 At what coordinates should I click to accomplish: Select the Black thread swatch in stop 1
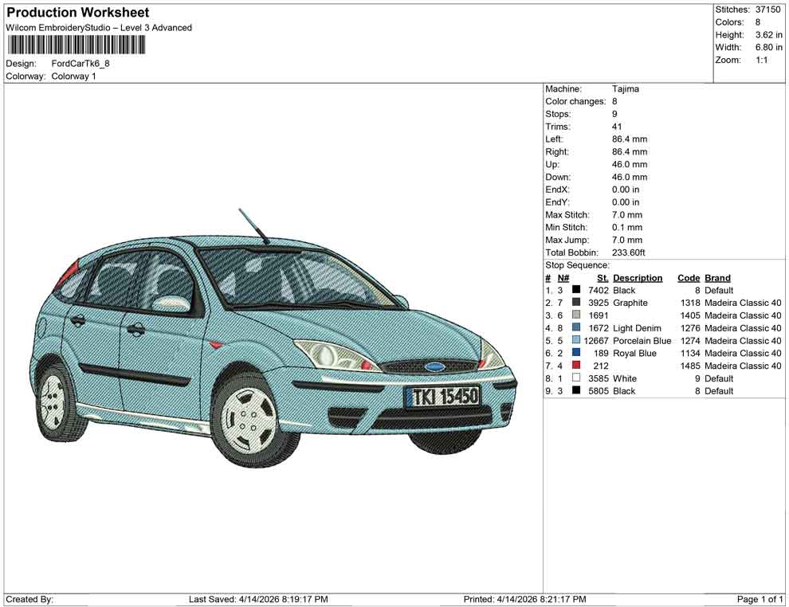coord(575,290)
